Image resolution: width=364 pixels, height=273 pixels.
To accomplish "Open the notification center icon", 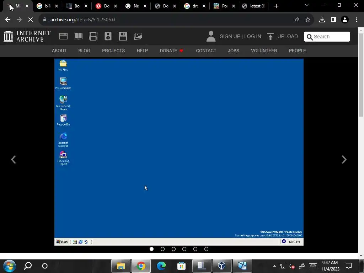I will [349, 266].
